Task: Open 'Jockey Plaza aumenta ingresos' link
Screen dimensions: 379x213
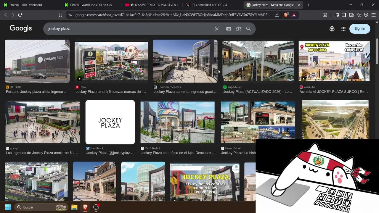Action: click(185, 92)
